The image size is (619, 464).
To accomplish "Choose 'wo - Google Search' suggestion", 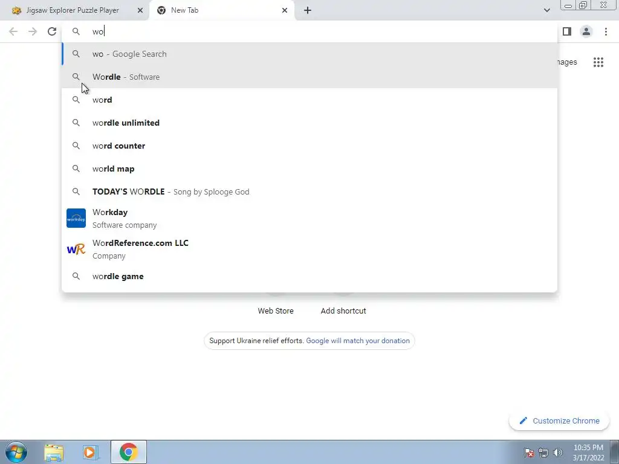I will 309,54.
